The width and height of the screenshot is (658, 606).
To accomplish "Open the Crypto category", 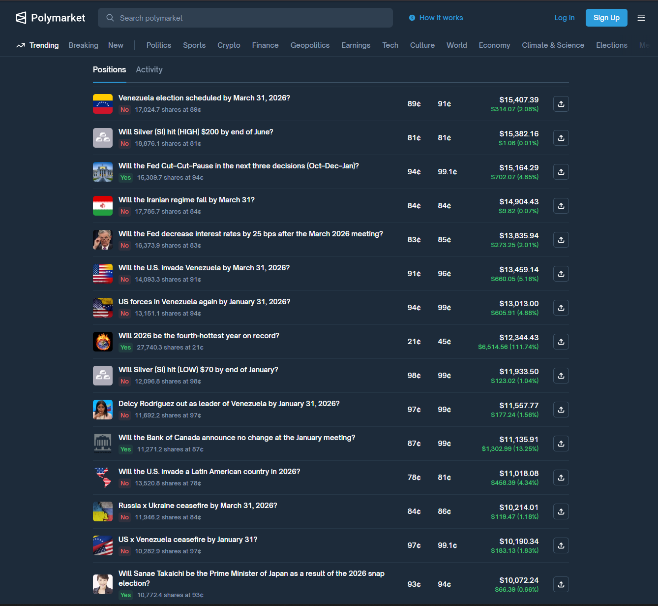I will (x=229, y=45).
